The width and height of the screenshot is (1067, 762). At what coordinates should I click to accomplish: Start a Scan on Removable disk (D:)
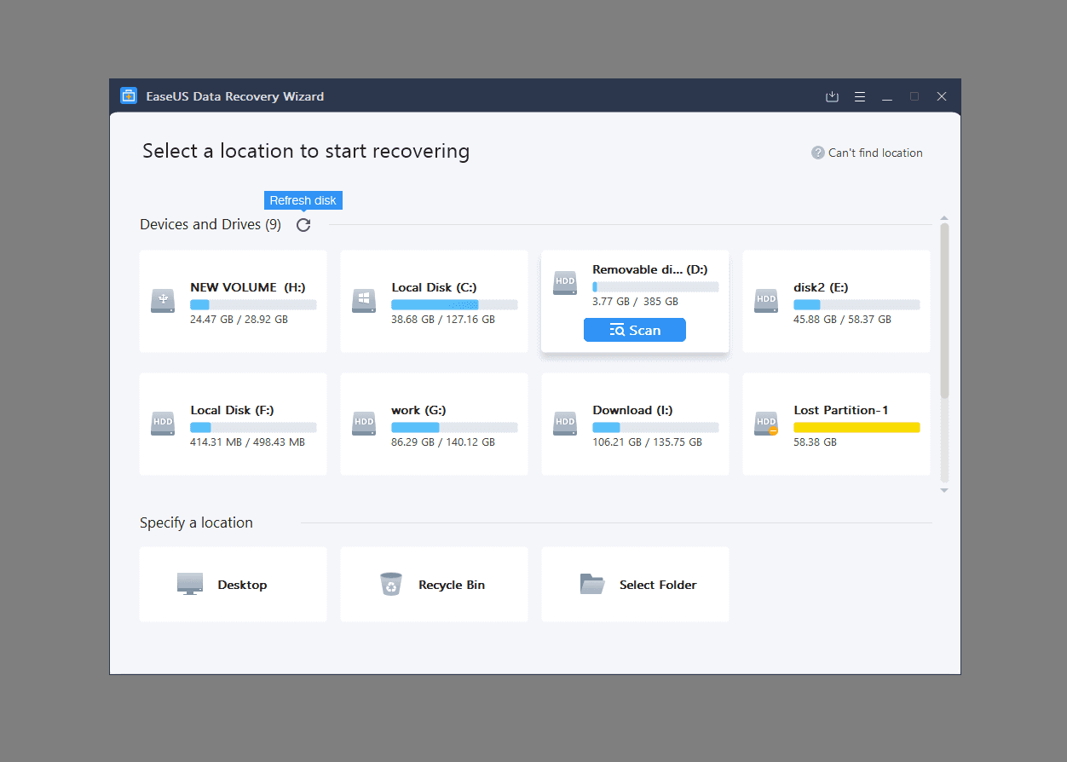[634, 330]
